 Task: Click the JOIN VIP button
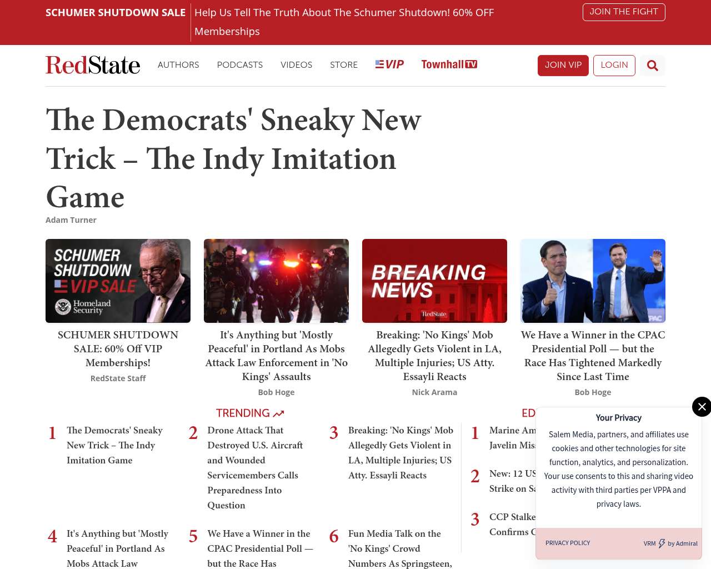(563, 66)
